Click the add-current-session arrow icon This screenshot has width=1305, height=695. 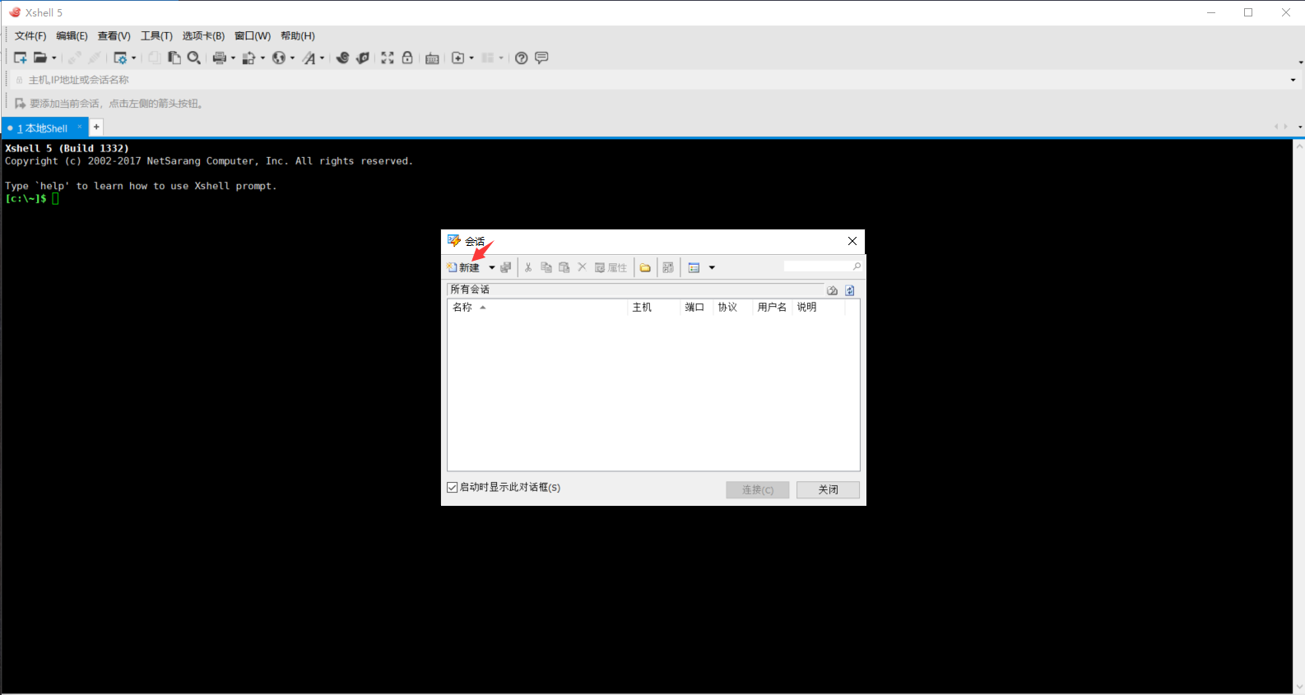pyautogui.click(x=20, y=104)
